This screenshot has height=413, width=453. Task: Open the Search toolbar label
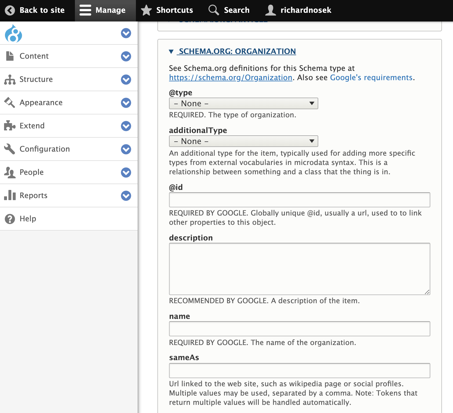tap(237, 10)
